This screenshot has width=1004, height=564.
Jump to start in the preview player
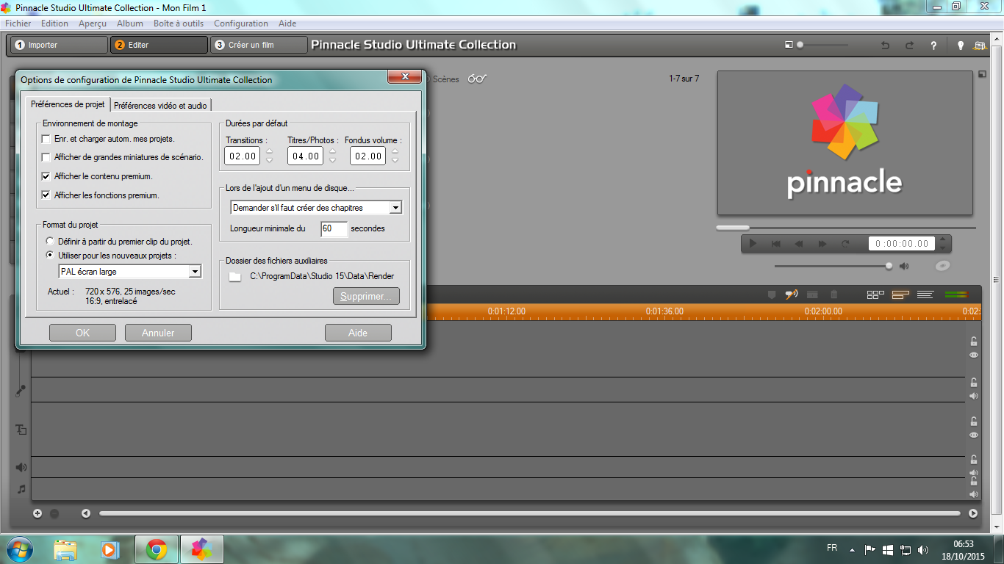(775, 244)
